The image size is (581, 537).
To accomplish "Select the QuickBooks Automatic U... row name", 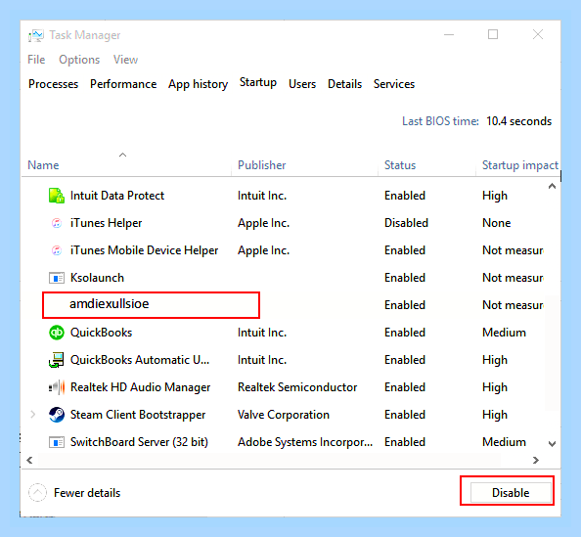I will click(x=140, y=360).
